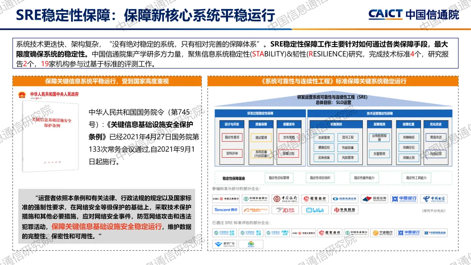The image size is (471, 265).
Task: Click the China Mobile 浙江公司 logo
Action: coord(251,233)
